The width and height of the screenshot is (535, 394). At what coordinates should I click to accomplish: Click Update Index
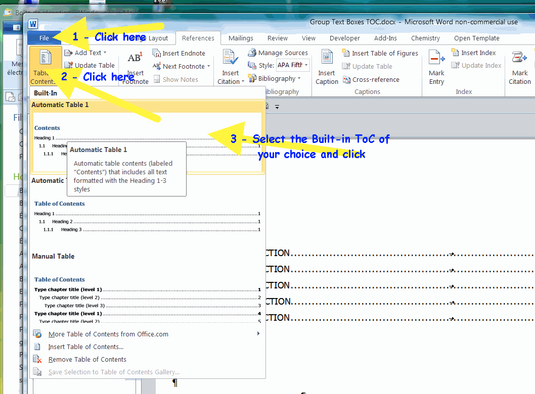[x=477, y=65]
